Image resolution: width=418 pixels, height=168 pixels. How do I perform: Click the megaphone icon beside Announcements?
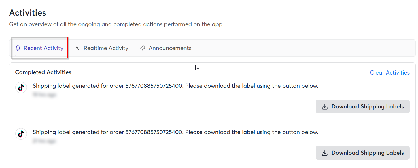pyautogui.click(x=143, y=48)
